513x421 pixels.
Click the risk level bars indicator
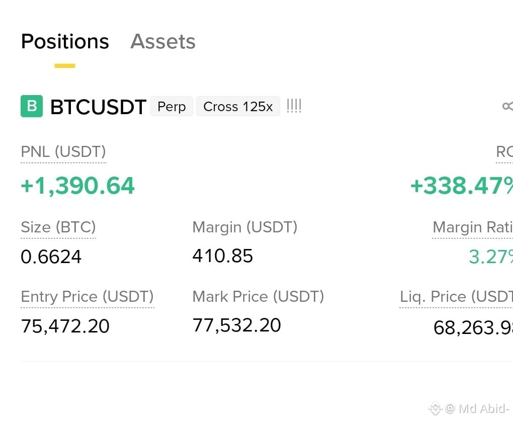(x=294, y=106)
